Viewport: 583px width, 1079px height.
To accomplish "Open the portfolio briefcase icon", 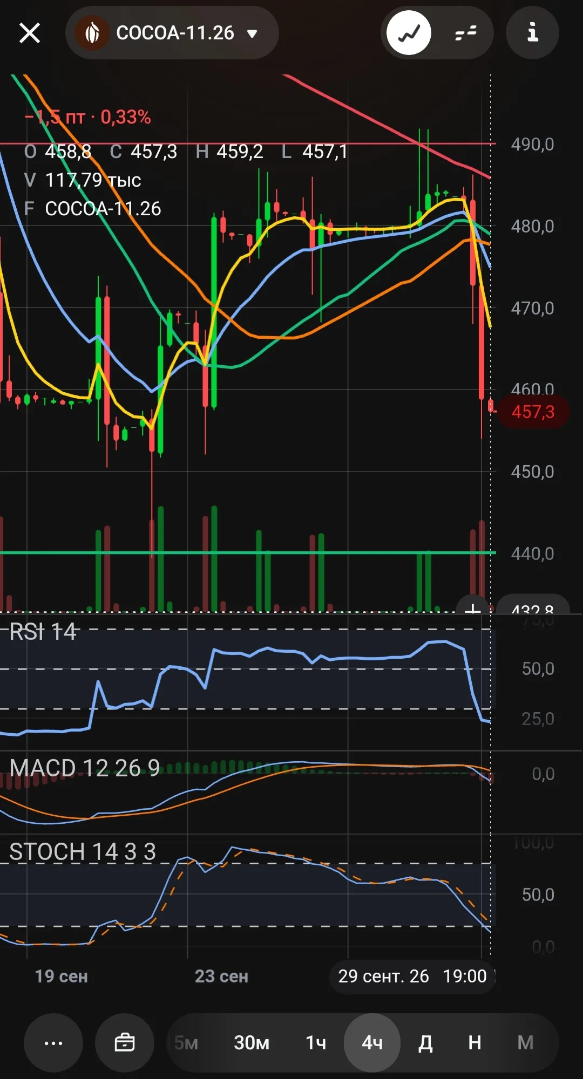I will click(125, 1042).
